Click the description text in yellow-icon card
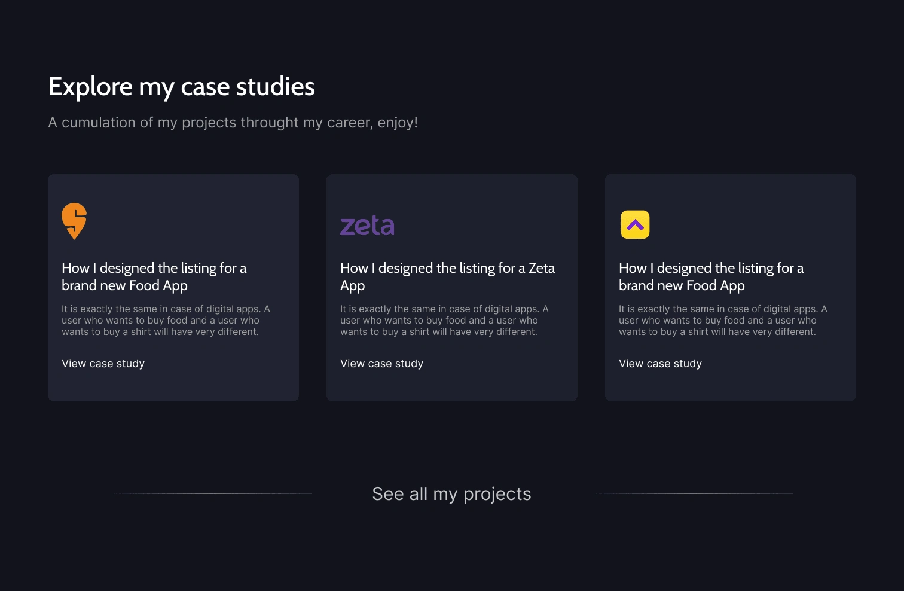The height and width of the screenshot is (591, 904). click(x=723, y=321)
